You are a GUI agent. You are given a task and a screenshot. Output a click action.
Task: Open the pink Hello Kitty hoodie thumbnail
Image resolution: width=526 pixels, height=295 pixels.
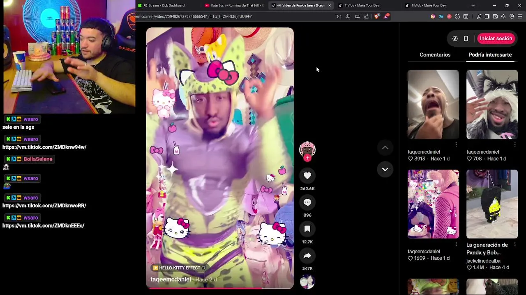tap(433, 204)
